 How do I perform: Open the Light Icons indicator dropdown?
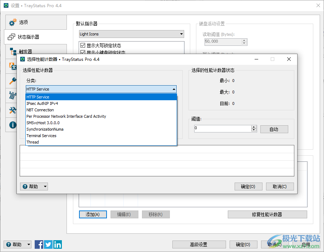click(181, 34)
